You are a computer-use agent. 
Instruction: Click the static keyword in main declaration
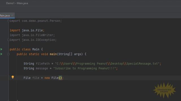(x=34, y=54)
